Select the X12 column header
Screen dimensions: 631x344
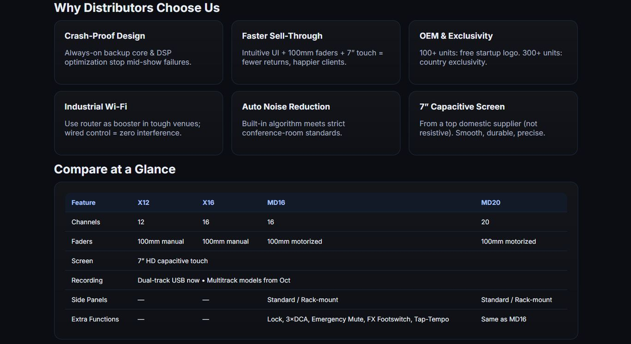click(x=143, y=202)
